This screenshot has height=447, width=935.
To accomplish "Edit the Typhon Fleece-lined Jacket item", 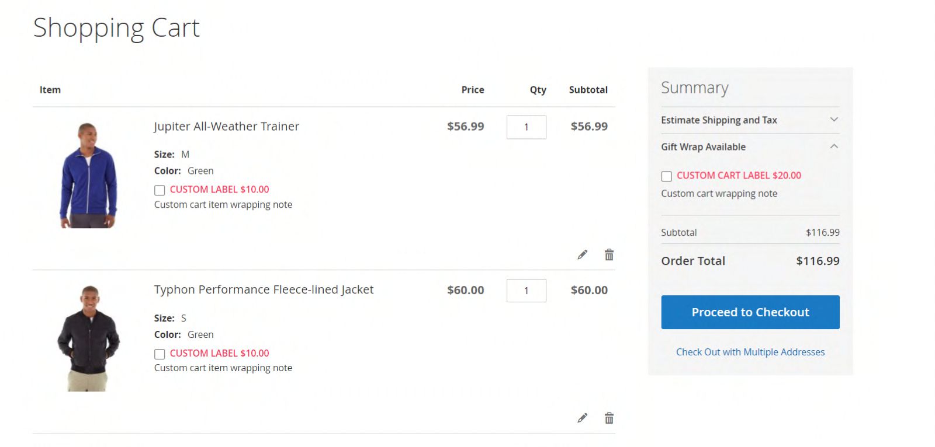I will tap(582, 418).
